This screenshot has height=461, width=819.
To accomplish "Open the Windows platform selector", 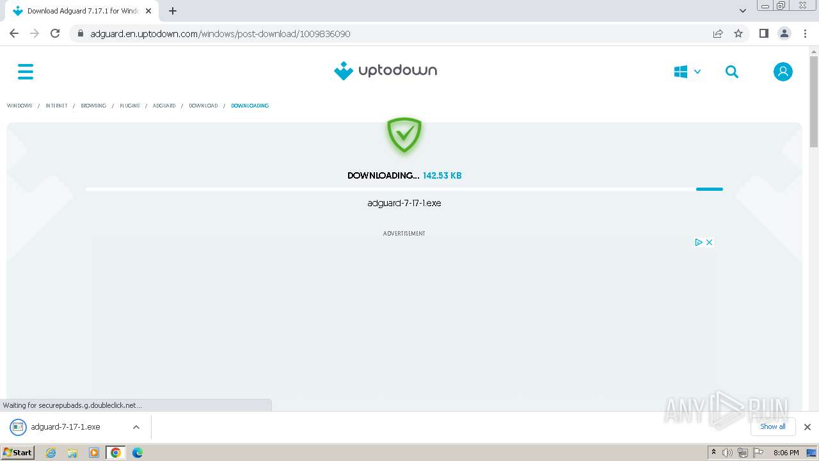I will (687, 72).
